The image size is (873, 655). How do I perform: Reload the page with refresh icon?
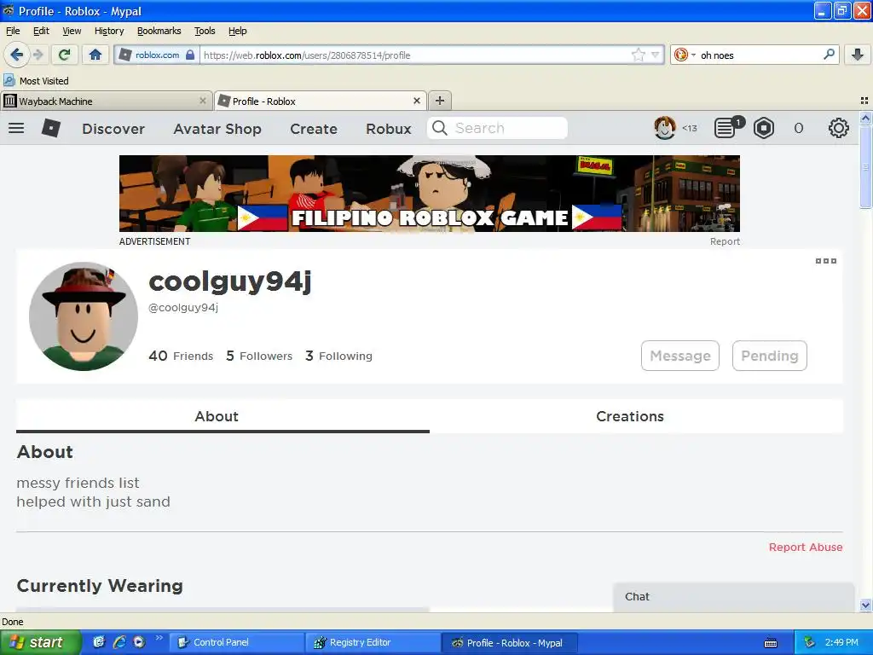pyautogui.click(x=65, y=55)
